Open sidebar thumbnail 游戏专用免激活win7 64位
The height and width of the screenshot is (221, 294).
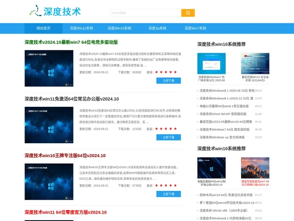point(255,168)
